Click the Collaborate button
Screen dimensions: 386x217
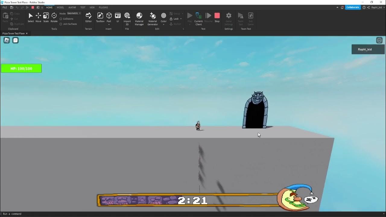[x=353, y=7]
